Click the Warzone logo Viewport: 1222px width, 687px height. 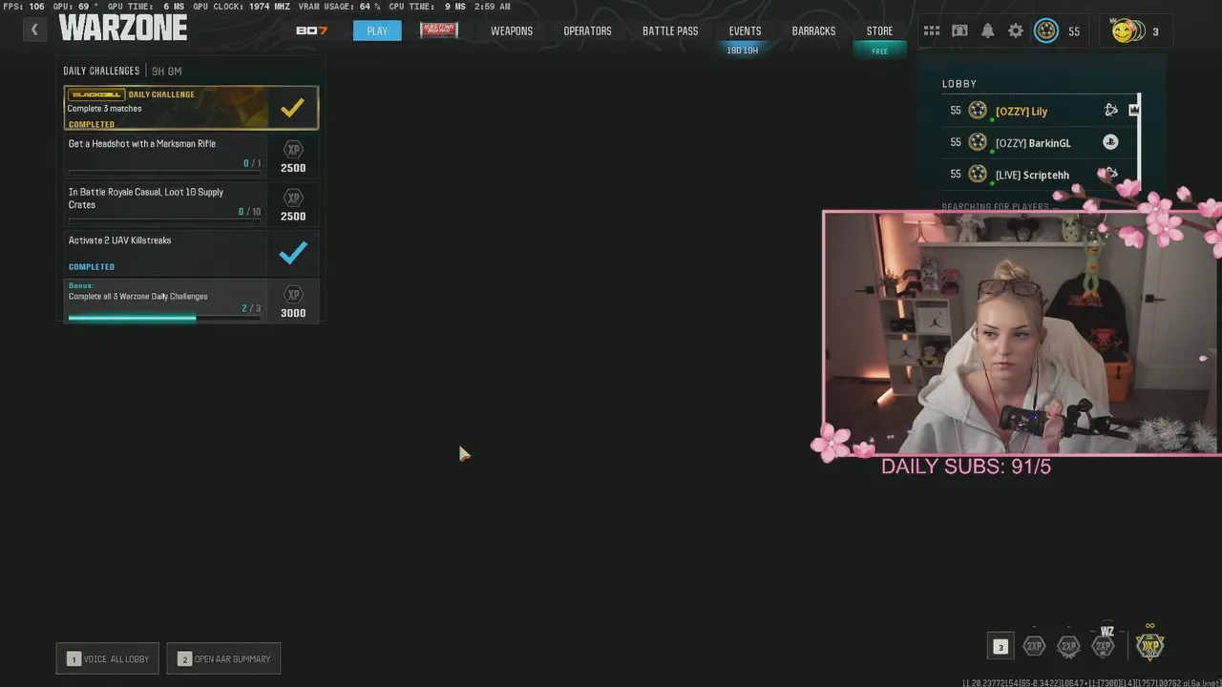[122, 29]
